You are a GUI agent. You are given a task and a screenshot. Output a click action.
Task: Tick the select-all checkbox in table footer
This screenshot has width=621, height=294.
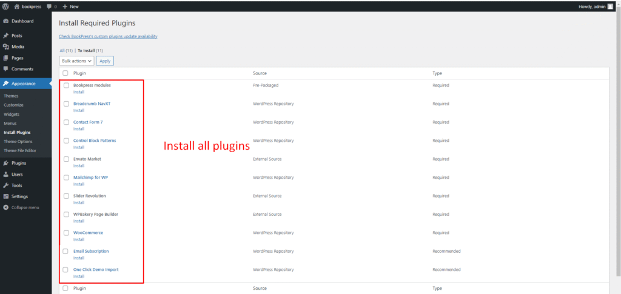(65, 289)
